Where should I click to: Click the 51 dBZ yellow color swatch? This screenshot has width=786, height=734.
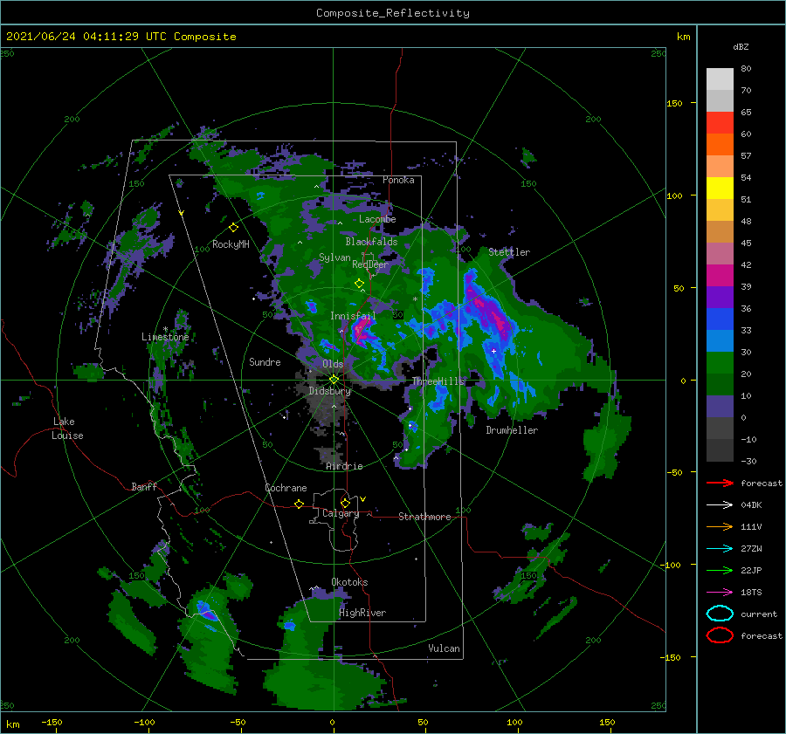click(x=720, y=189)
